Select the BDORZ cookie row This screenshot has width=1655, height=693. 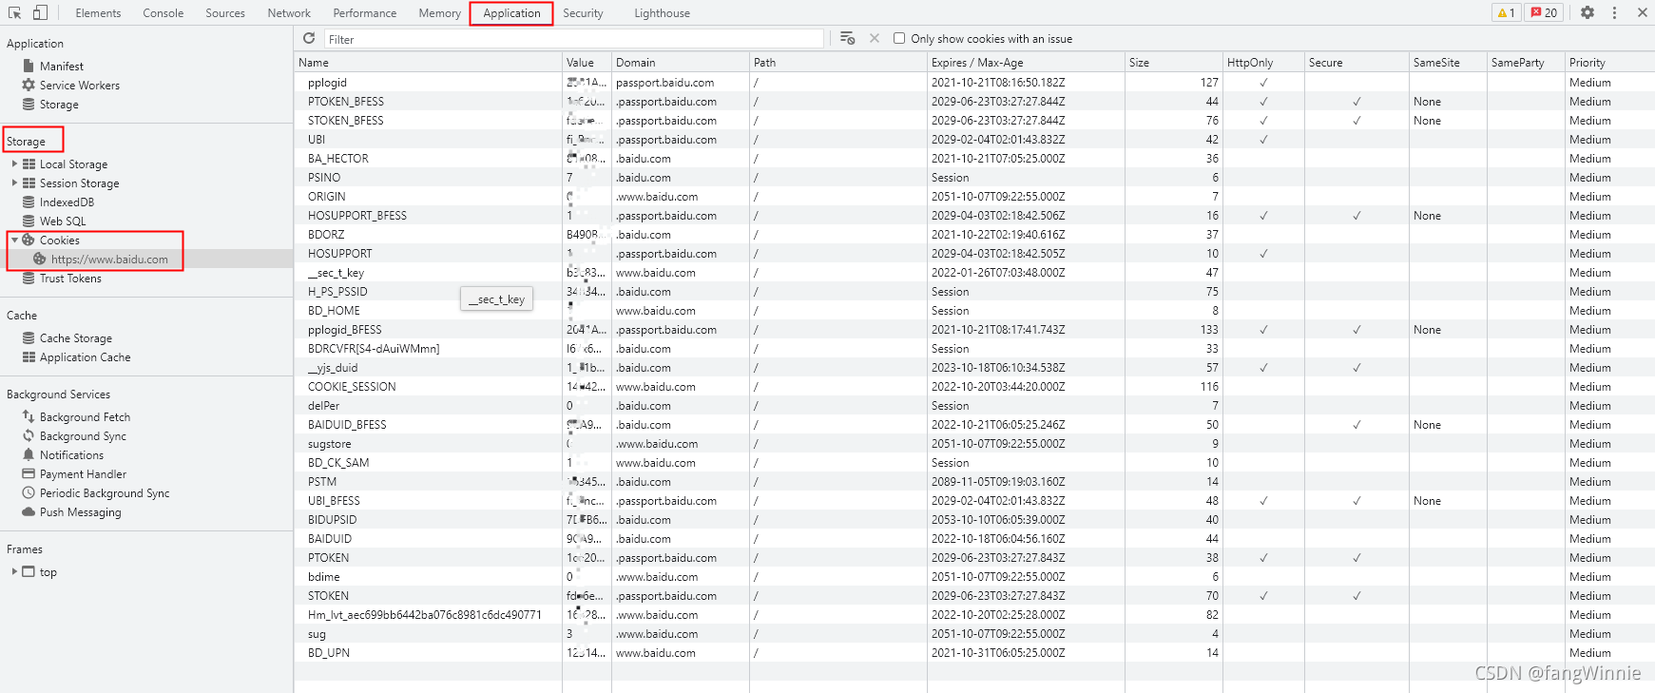[974, 235]
